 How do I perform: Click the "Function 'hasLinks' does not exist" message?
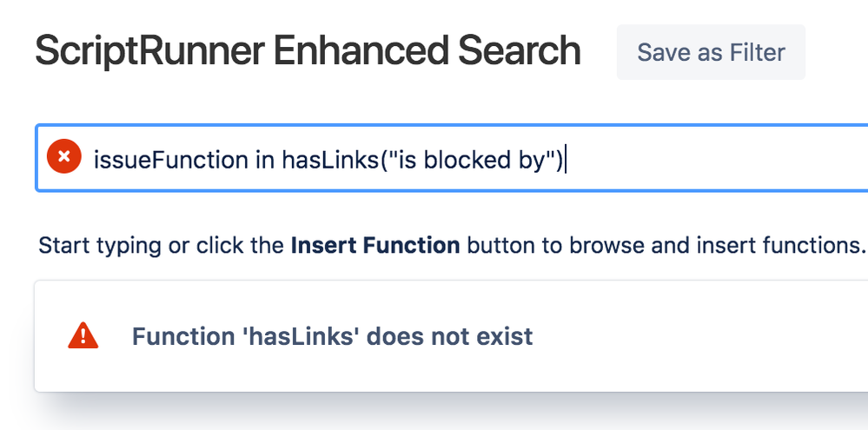pos(332,336)
